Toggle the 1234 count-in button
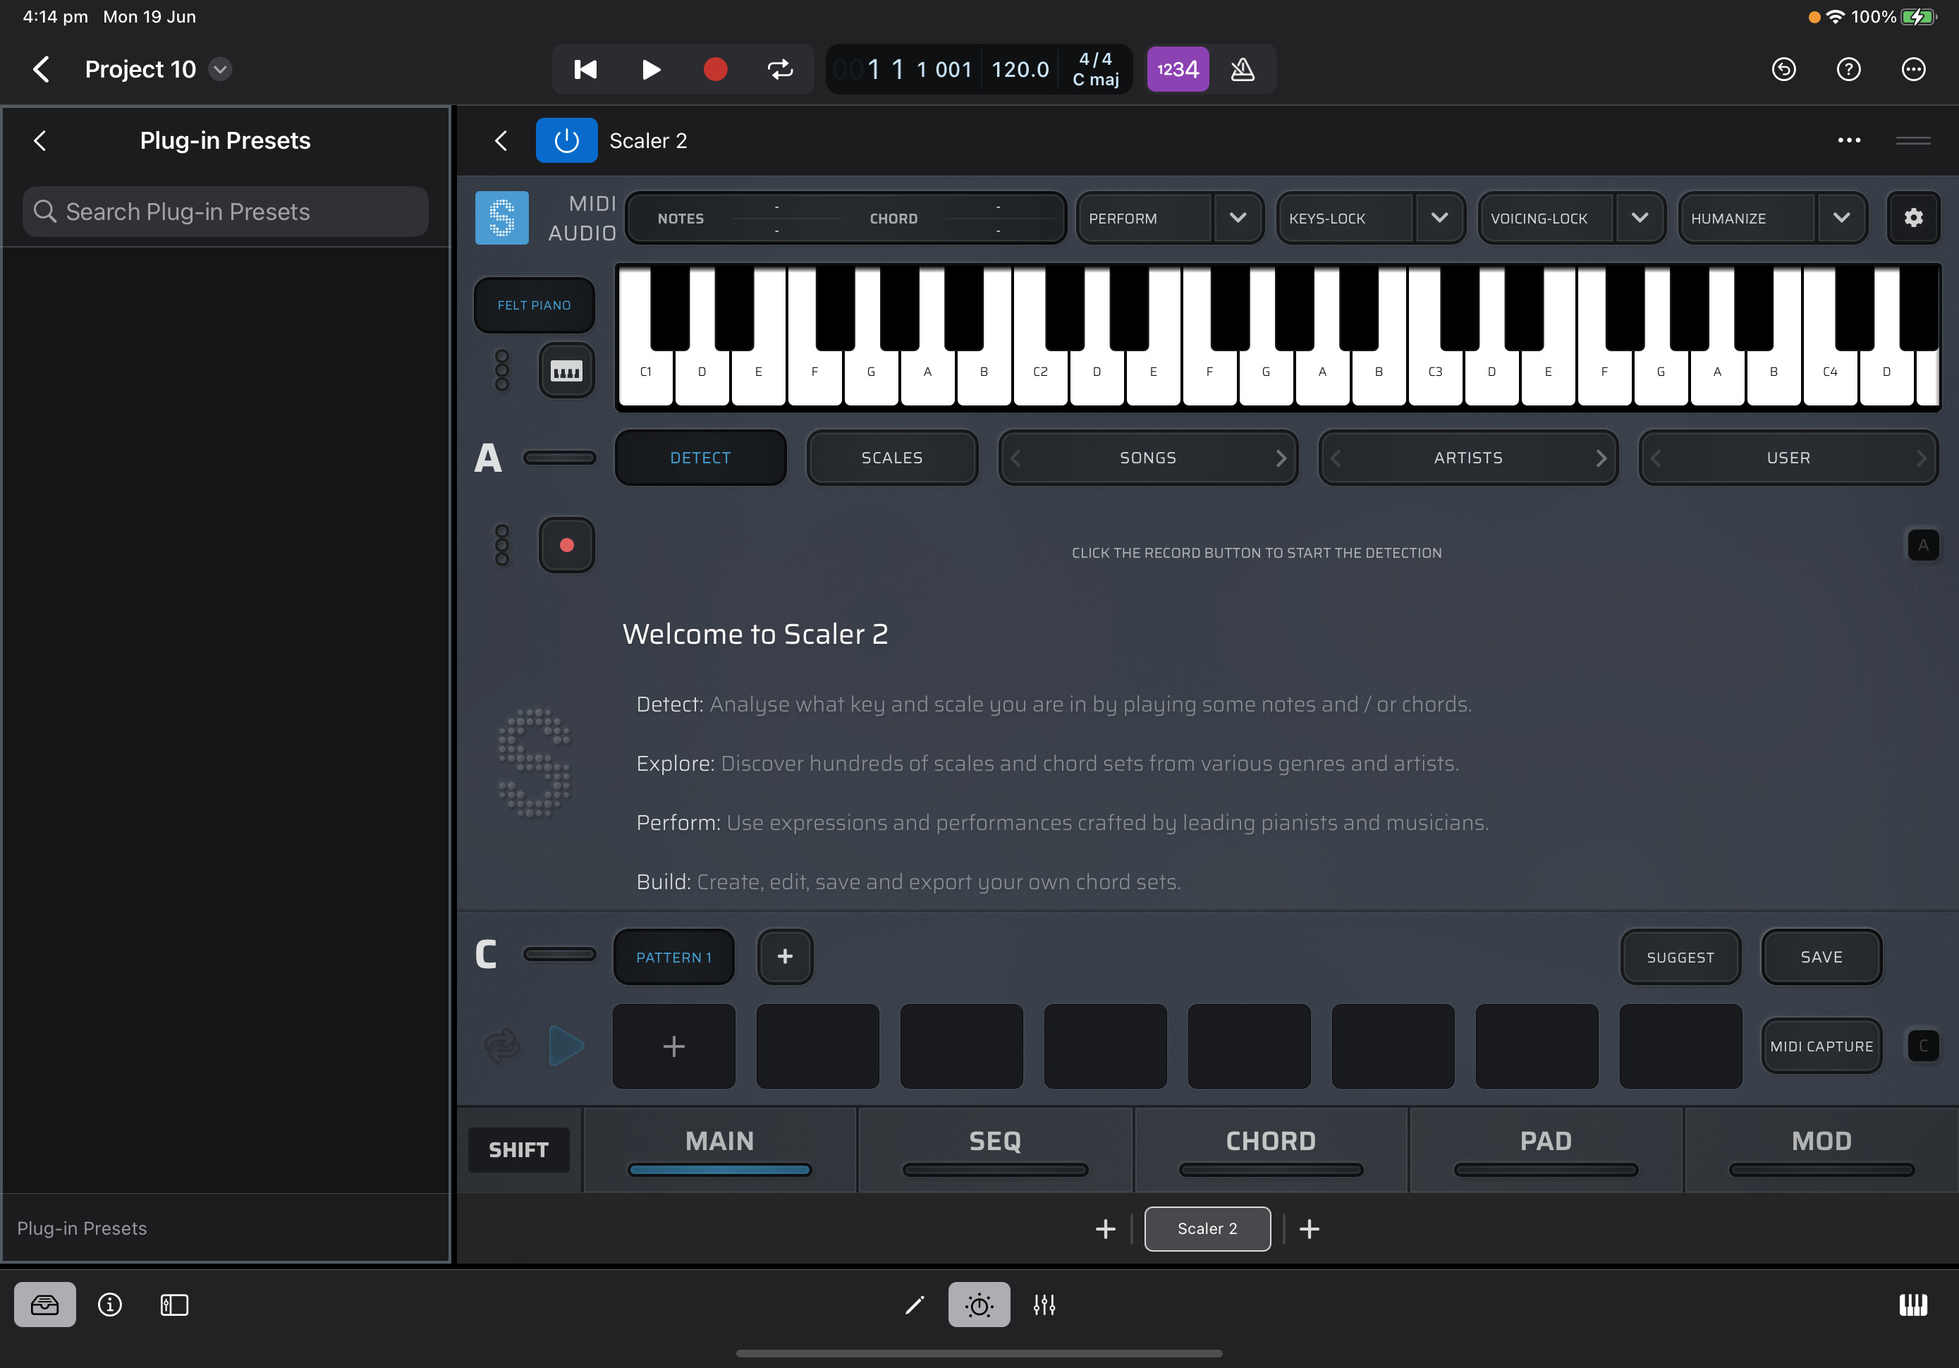The width and height of the screenshot is (1959, 1368). coord(1178,69)
